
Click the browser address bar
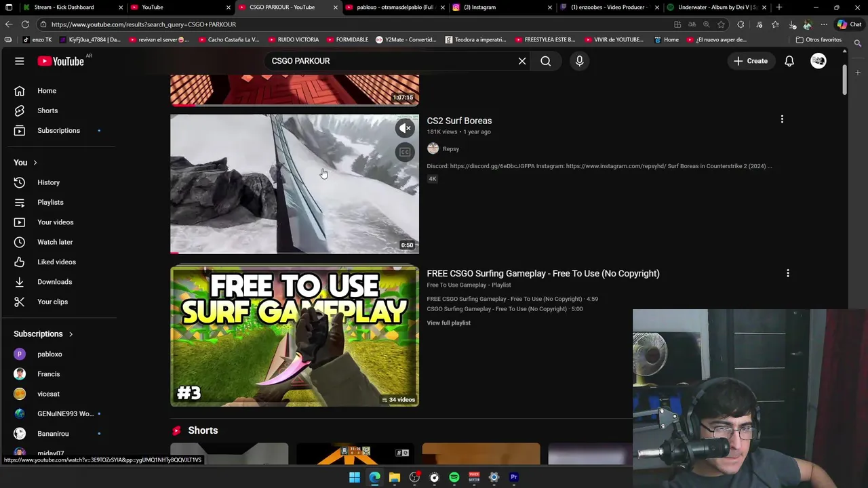click(x=353, y=24)
